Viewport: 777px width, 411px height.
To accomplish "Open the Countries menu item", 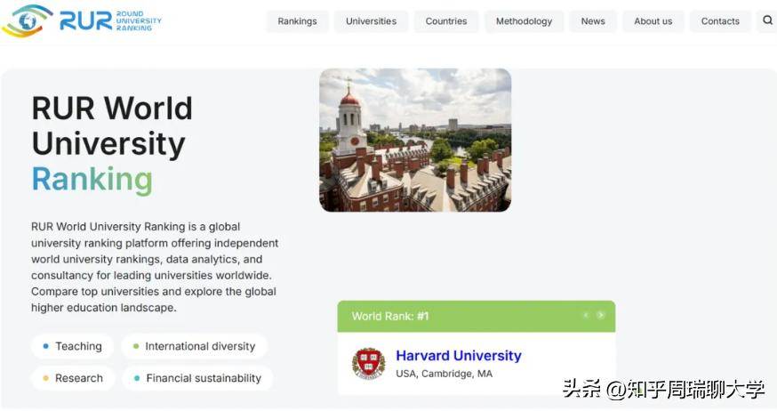I will (x=446, y=21).
